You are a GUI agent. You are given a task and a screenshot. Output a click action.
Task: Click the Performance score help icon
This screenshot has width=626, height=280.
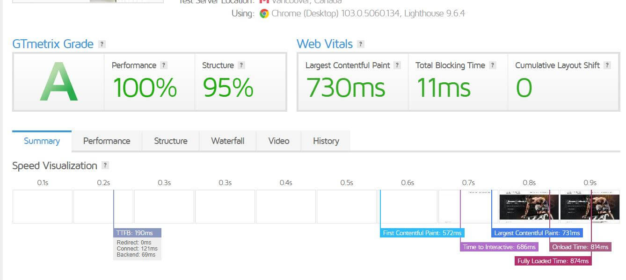click(x=163, y=65)
